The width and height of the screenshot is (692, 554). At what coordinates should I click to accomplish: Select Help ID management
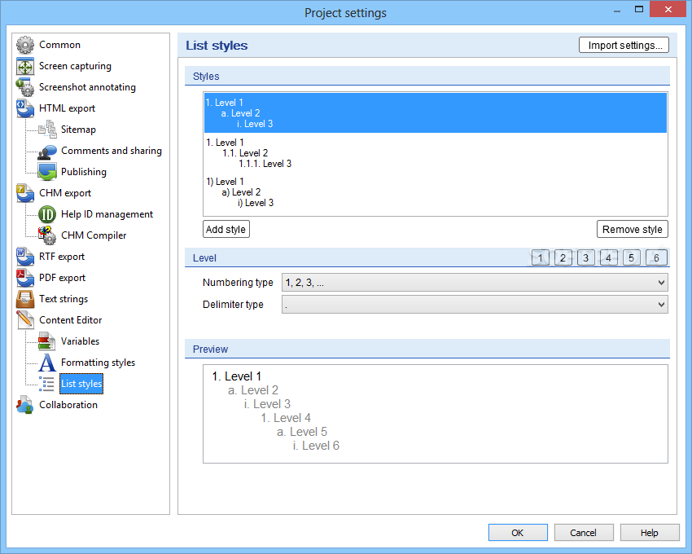[x=107, y=214]
